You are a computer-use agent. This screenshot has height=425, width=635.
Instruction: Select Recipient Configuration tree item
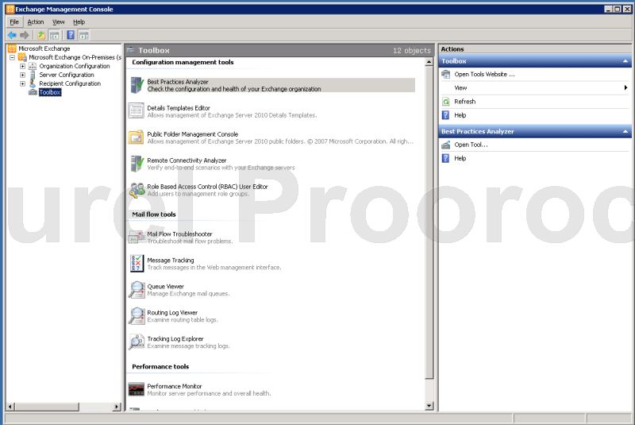click(x=70, y=83)
